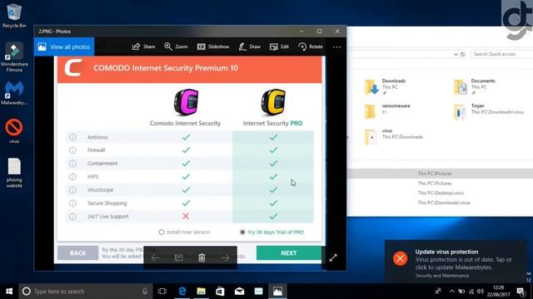Click info icon next to 24/7 Live Support

pyautogui.click(x=72, y=216)
